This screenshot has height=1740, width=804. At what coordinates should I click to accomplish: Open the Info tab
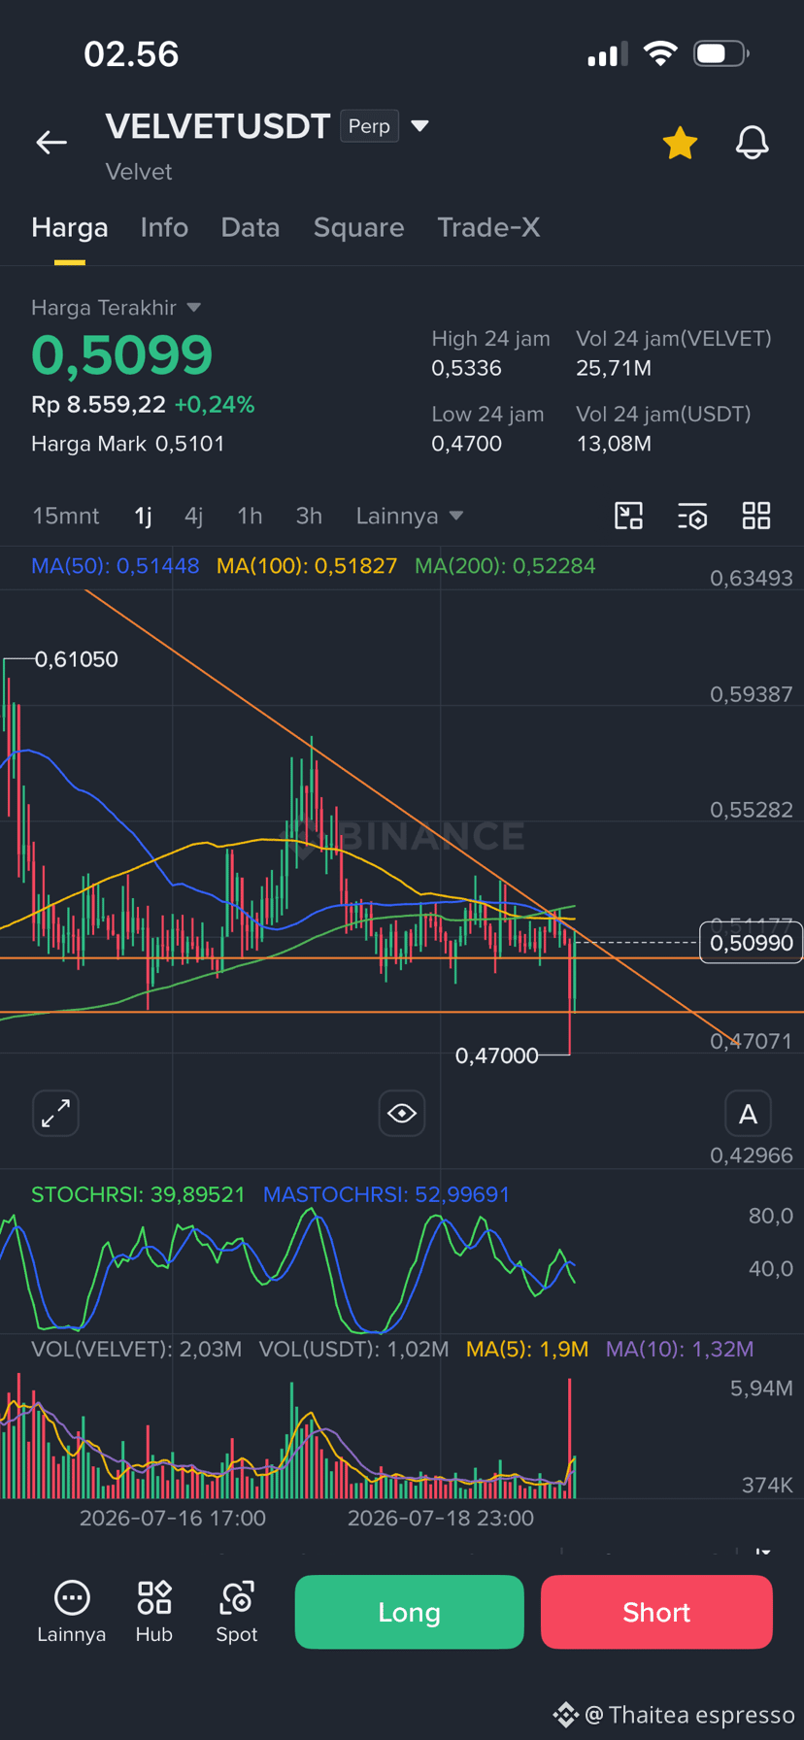164,227
